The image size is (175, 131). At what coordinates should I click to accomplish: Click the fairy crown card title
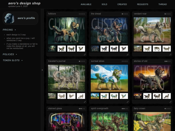point(139,108)
